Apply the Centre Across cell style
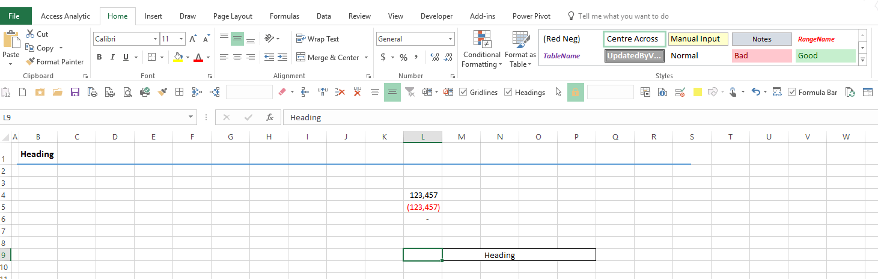Screen dimensions: 878x279 click(x=635, y=39)
